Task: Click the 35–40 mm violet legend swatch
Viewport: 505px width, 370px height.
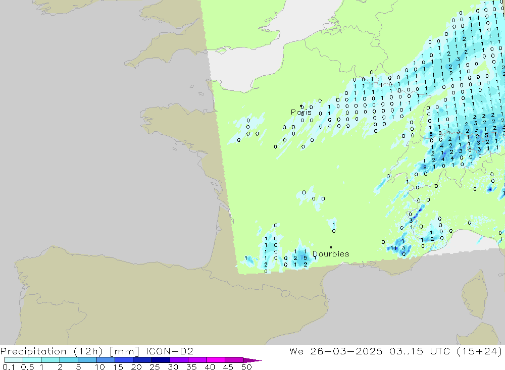Action: coord(197,360)
